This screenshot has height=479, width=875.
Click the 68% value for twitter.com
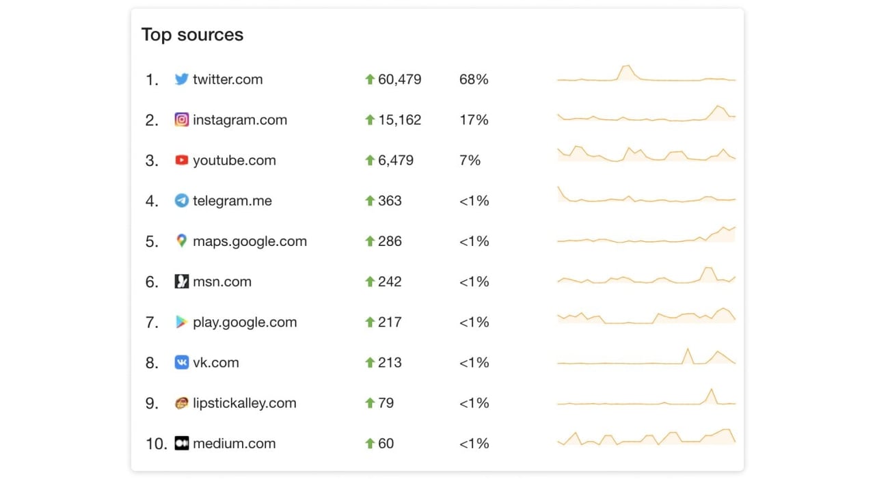(x=473, y=79)
